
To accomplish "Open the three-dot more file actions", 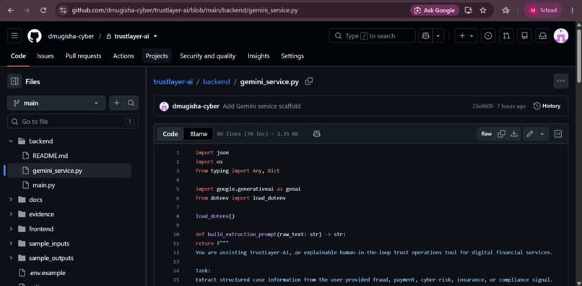I will pyautogui.click(x=561, y=81).
